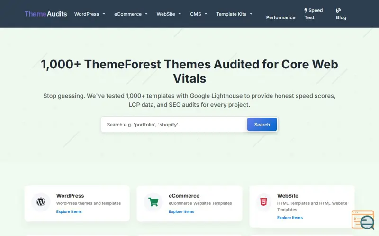The width and height of the screenshot is (379, 236).
Task: Open the WebSite navigation menu
Action: point(166,14)
